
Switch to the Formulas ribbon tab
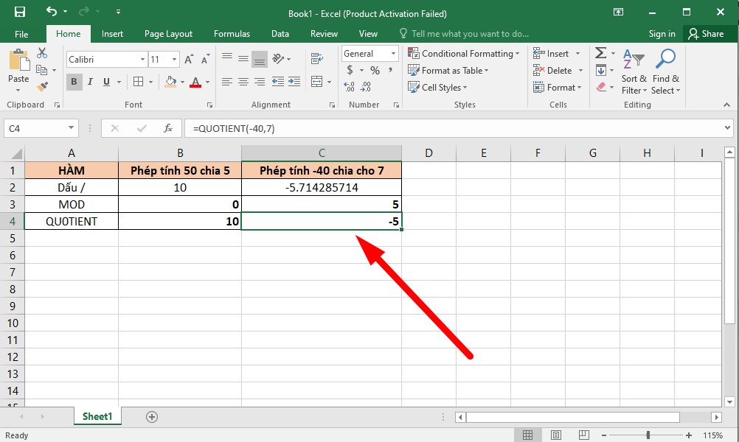point(232,33)
